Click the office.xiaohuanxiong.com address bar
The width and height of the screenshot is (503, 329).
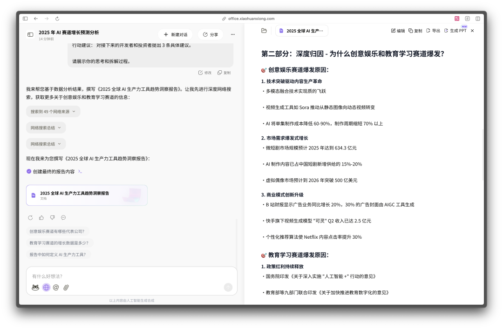point(248,19)
